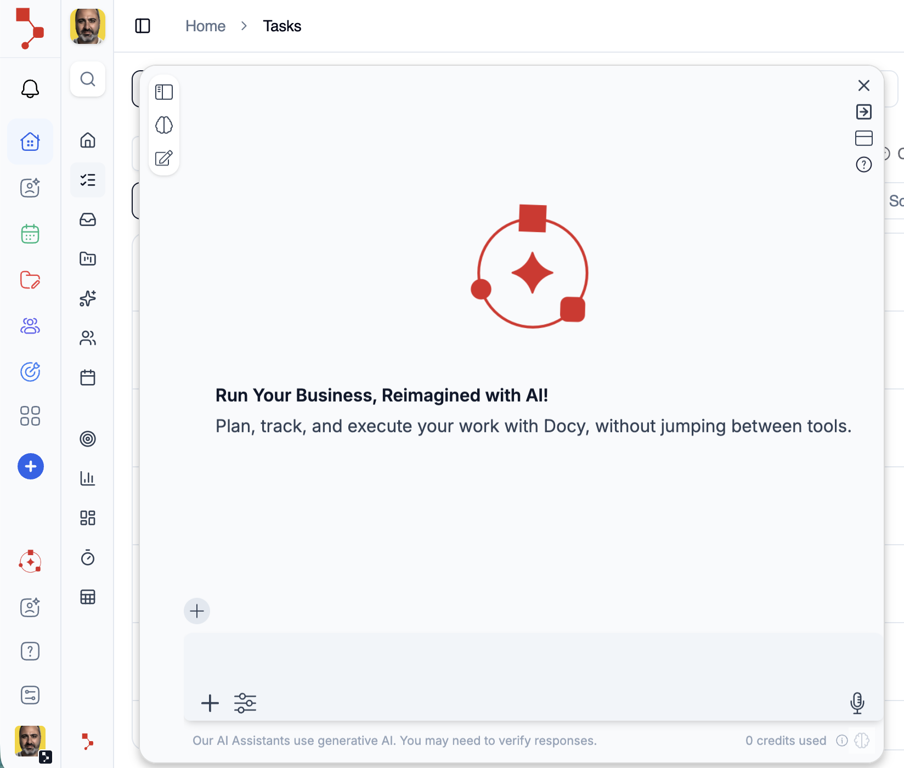Screen dimensions: 904x768
Task: Toggle the chat history panel icon in AI window
Action: point(164,92)
